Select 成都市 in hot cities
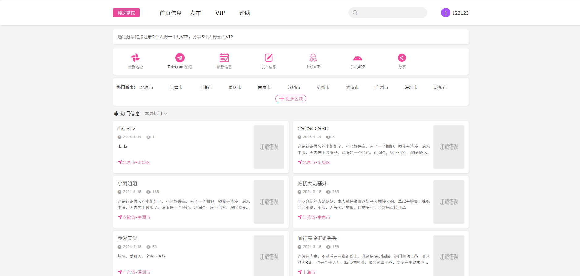Screen dimensions: 580x276 pyautogui.click(x=441, y=87)
